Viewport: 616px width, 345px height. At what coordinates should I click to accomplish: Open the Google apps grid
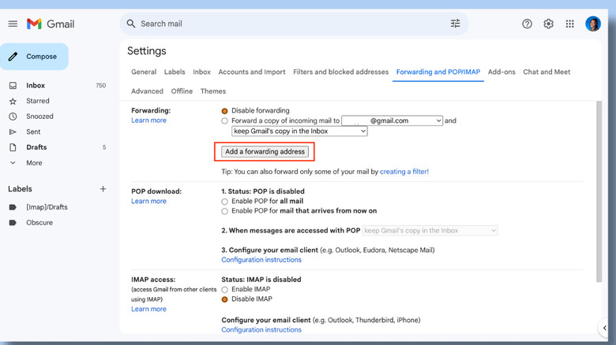pyautogui.click(x=569, y=24)
